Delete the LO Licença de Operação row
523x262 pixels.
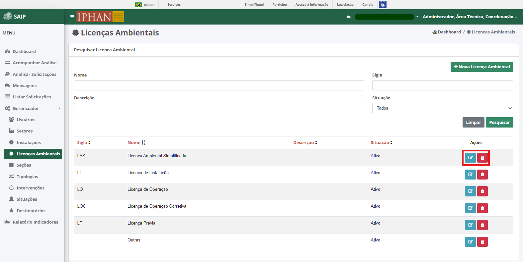pos(482,191)
